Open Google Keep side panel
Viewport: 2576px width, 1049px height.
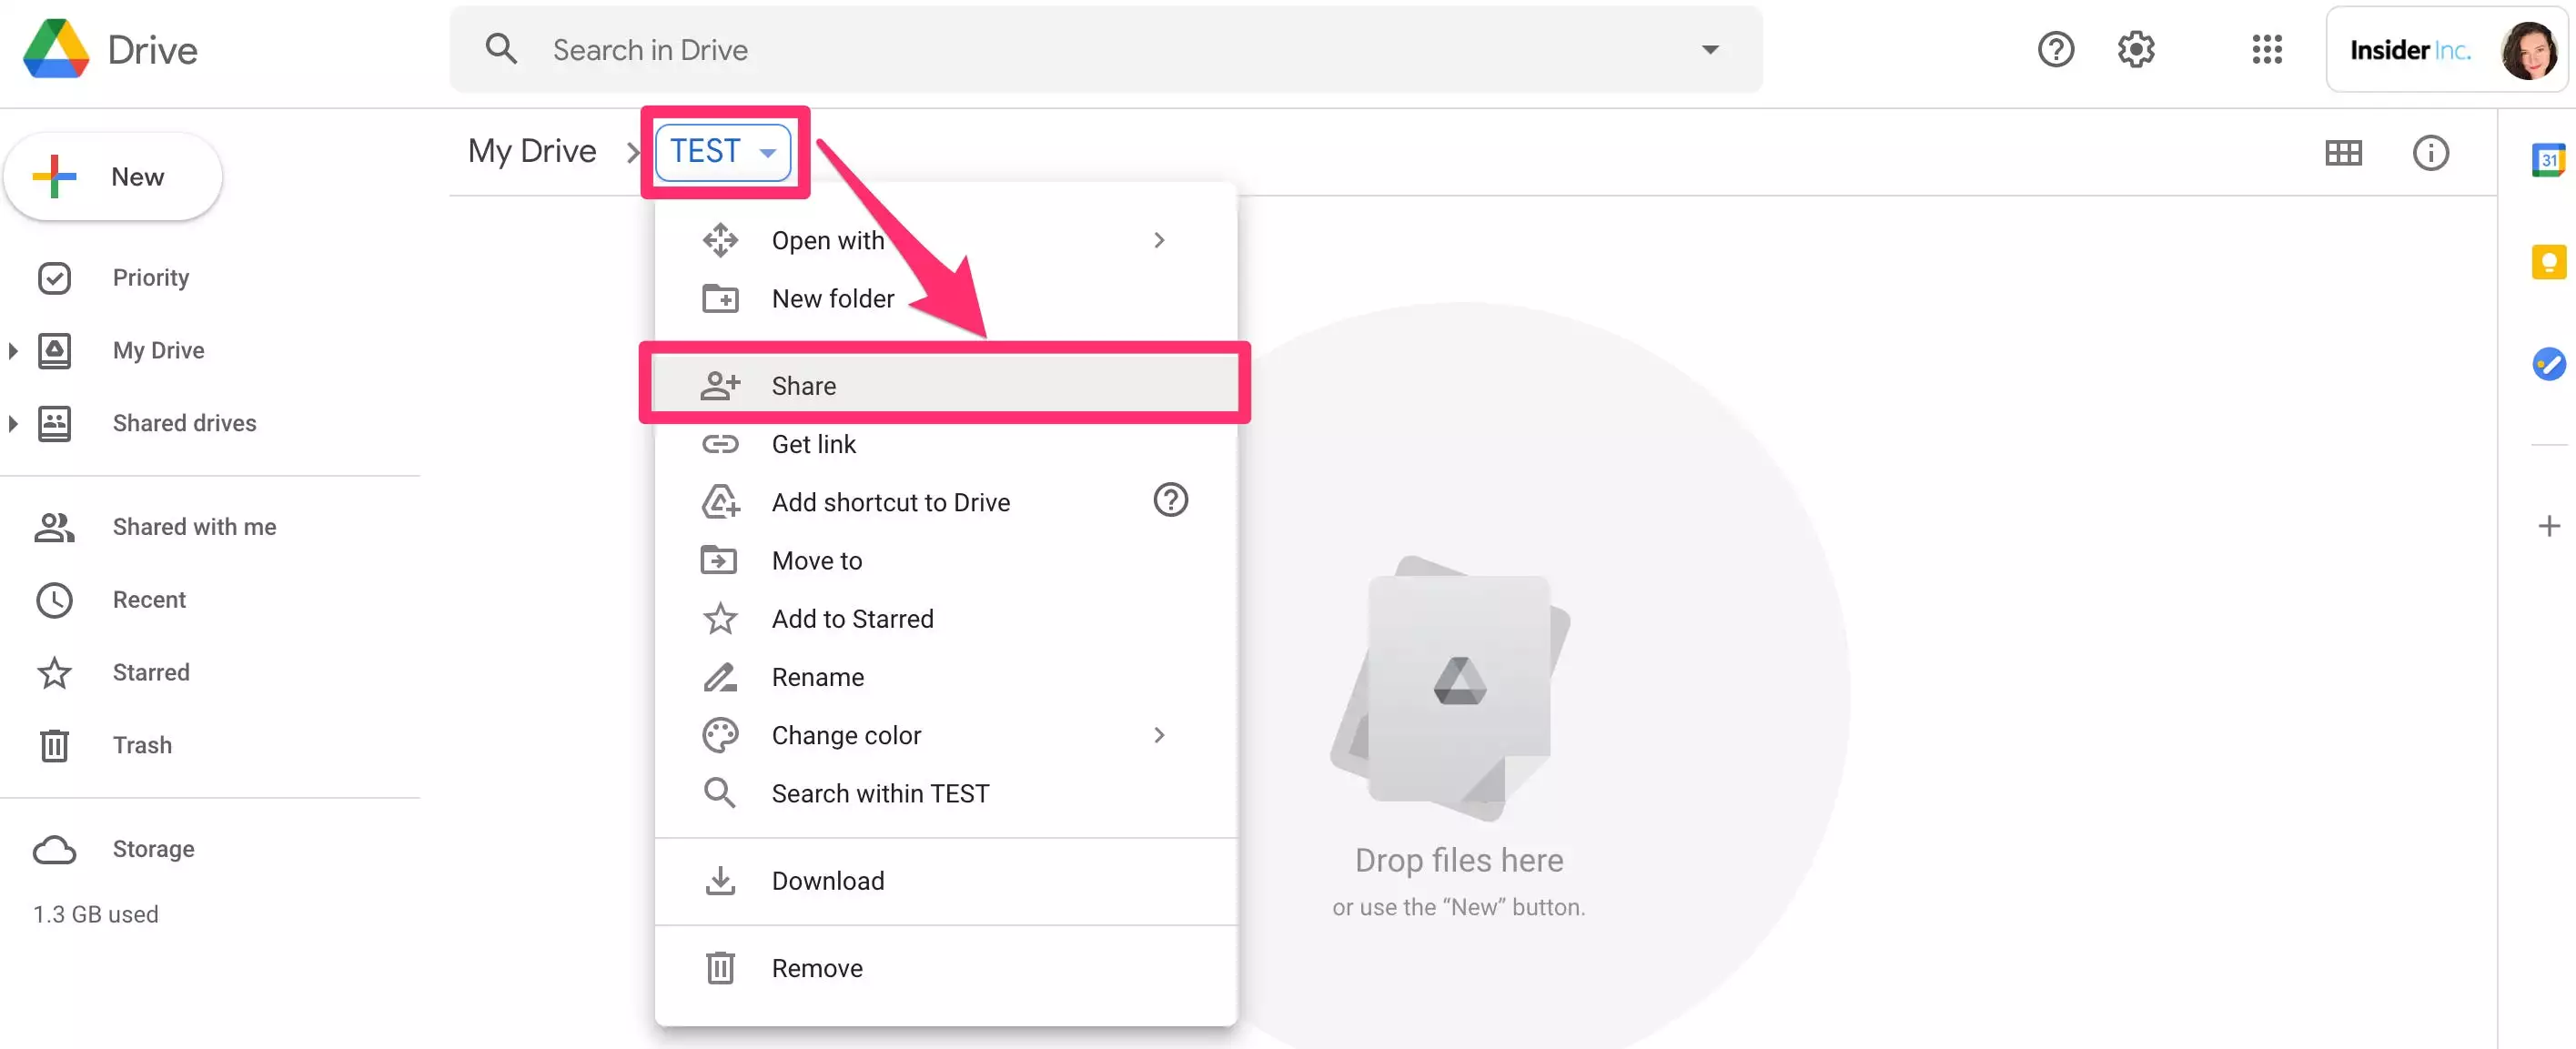tap(2548, 262)
